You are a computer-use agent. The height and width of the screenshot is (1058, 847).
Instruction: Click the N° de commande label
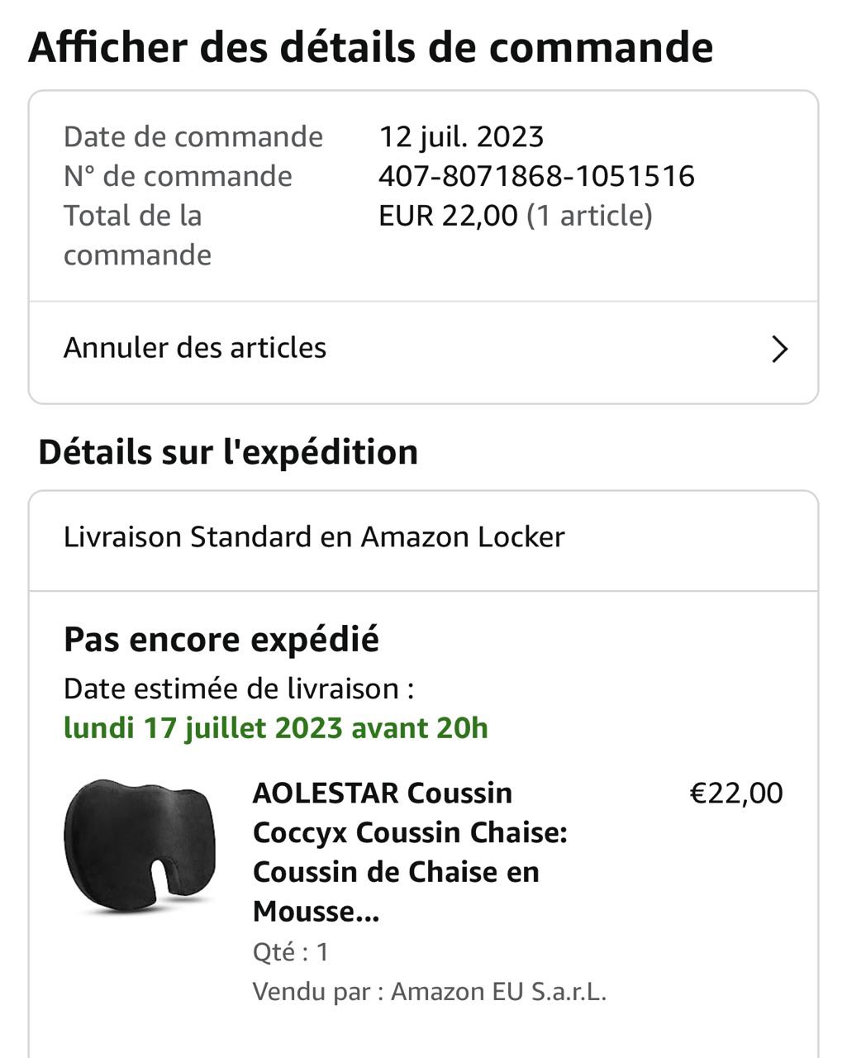(178, 176)
